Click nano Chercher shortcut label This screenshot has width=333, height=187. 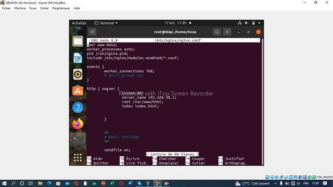(168, 158)
